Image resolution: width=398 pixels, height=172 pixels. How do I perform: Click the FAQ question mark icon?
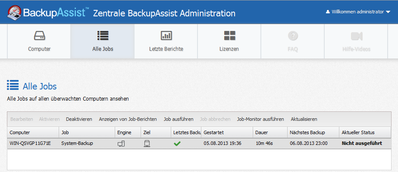pyautogui.click(x=293, y=36)
